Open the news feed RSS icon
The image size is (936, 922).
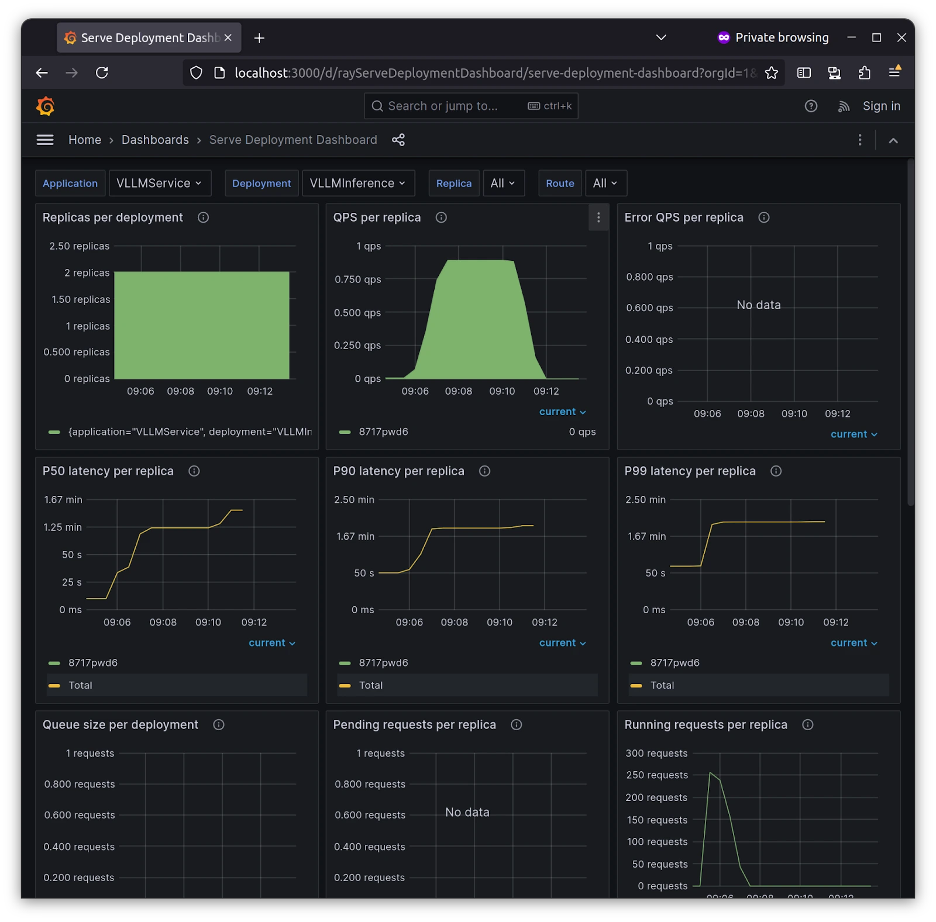[844, 106]
